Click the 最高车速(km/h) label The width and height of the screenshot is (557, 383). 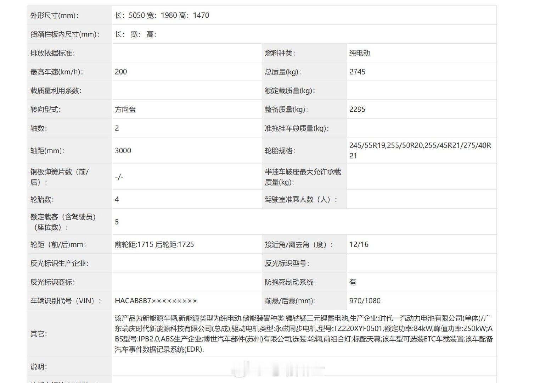click(x=57, y=72)
